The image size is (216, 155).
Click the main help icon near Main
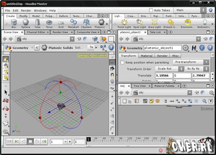[x=211, y=10]
